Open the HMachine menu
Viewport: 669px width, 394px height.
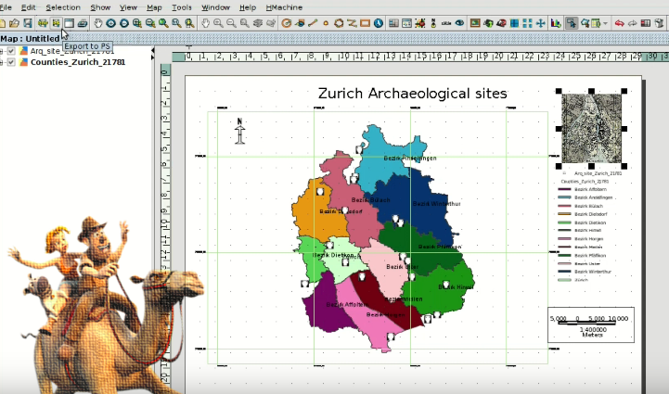coord(283,7)
